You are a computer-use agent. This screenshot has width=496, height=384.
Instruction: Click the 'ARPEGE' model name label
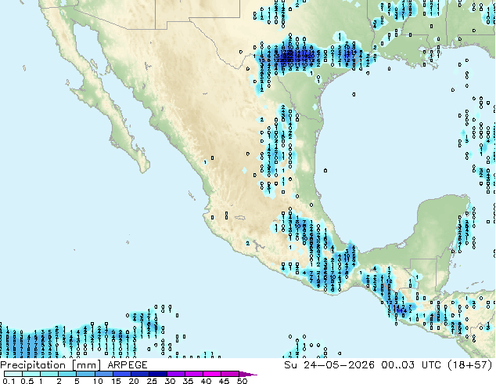[x=128, y=365]
